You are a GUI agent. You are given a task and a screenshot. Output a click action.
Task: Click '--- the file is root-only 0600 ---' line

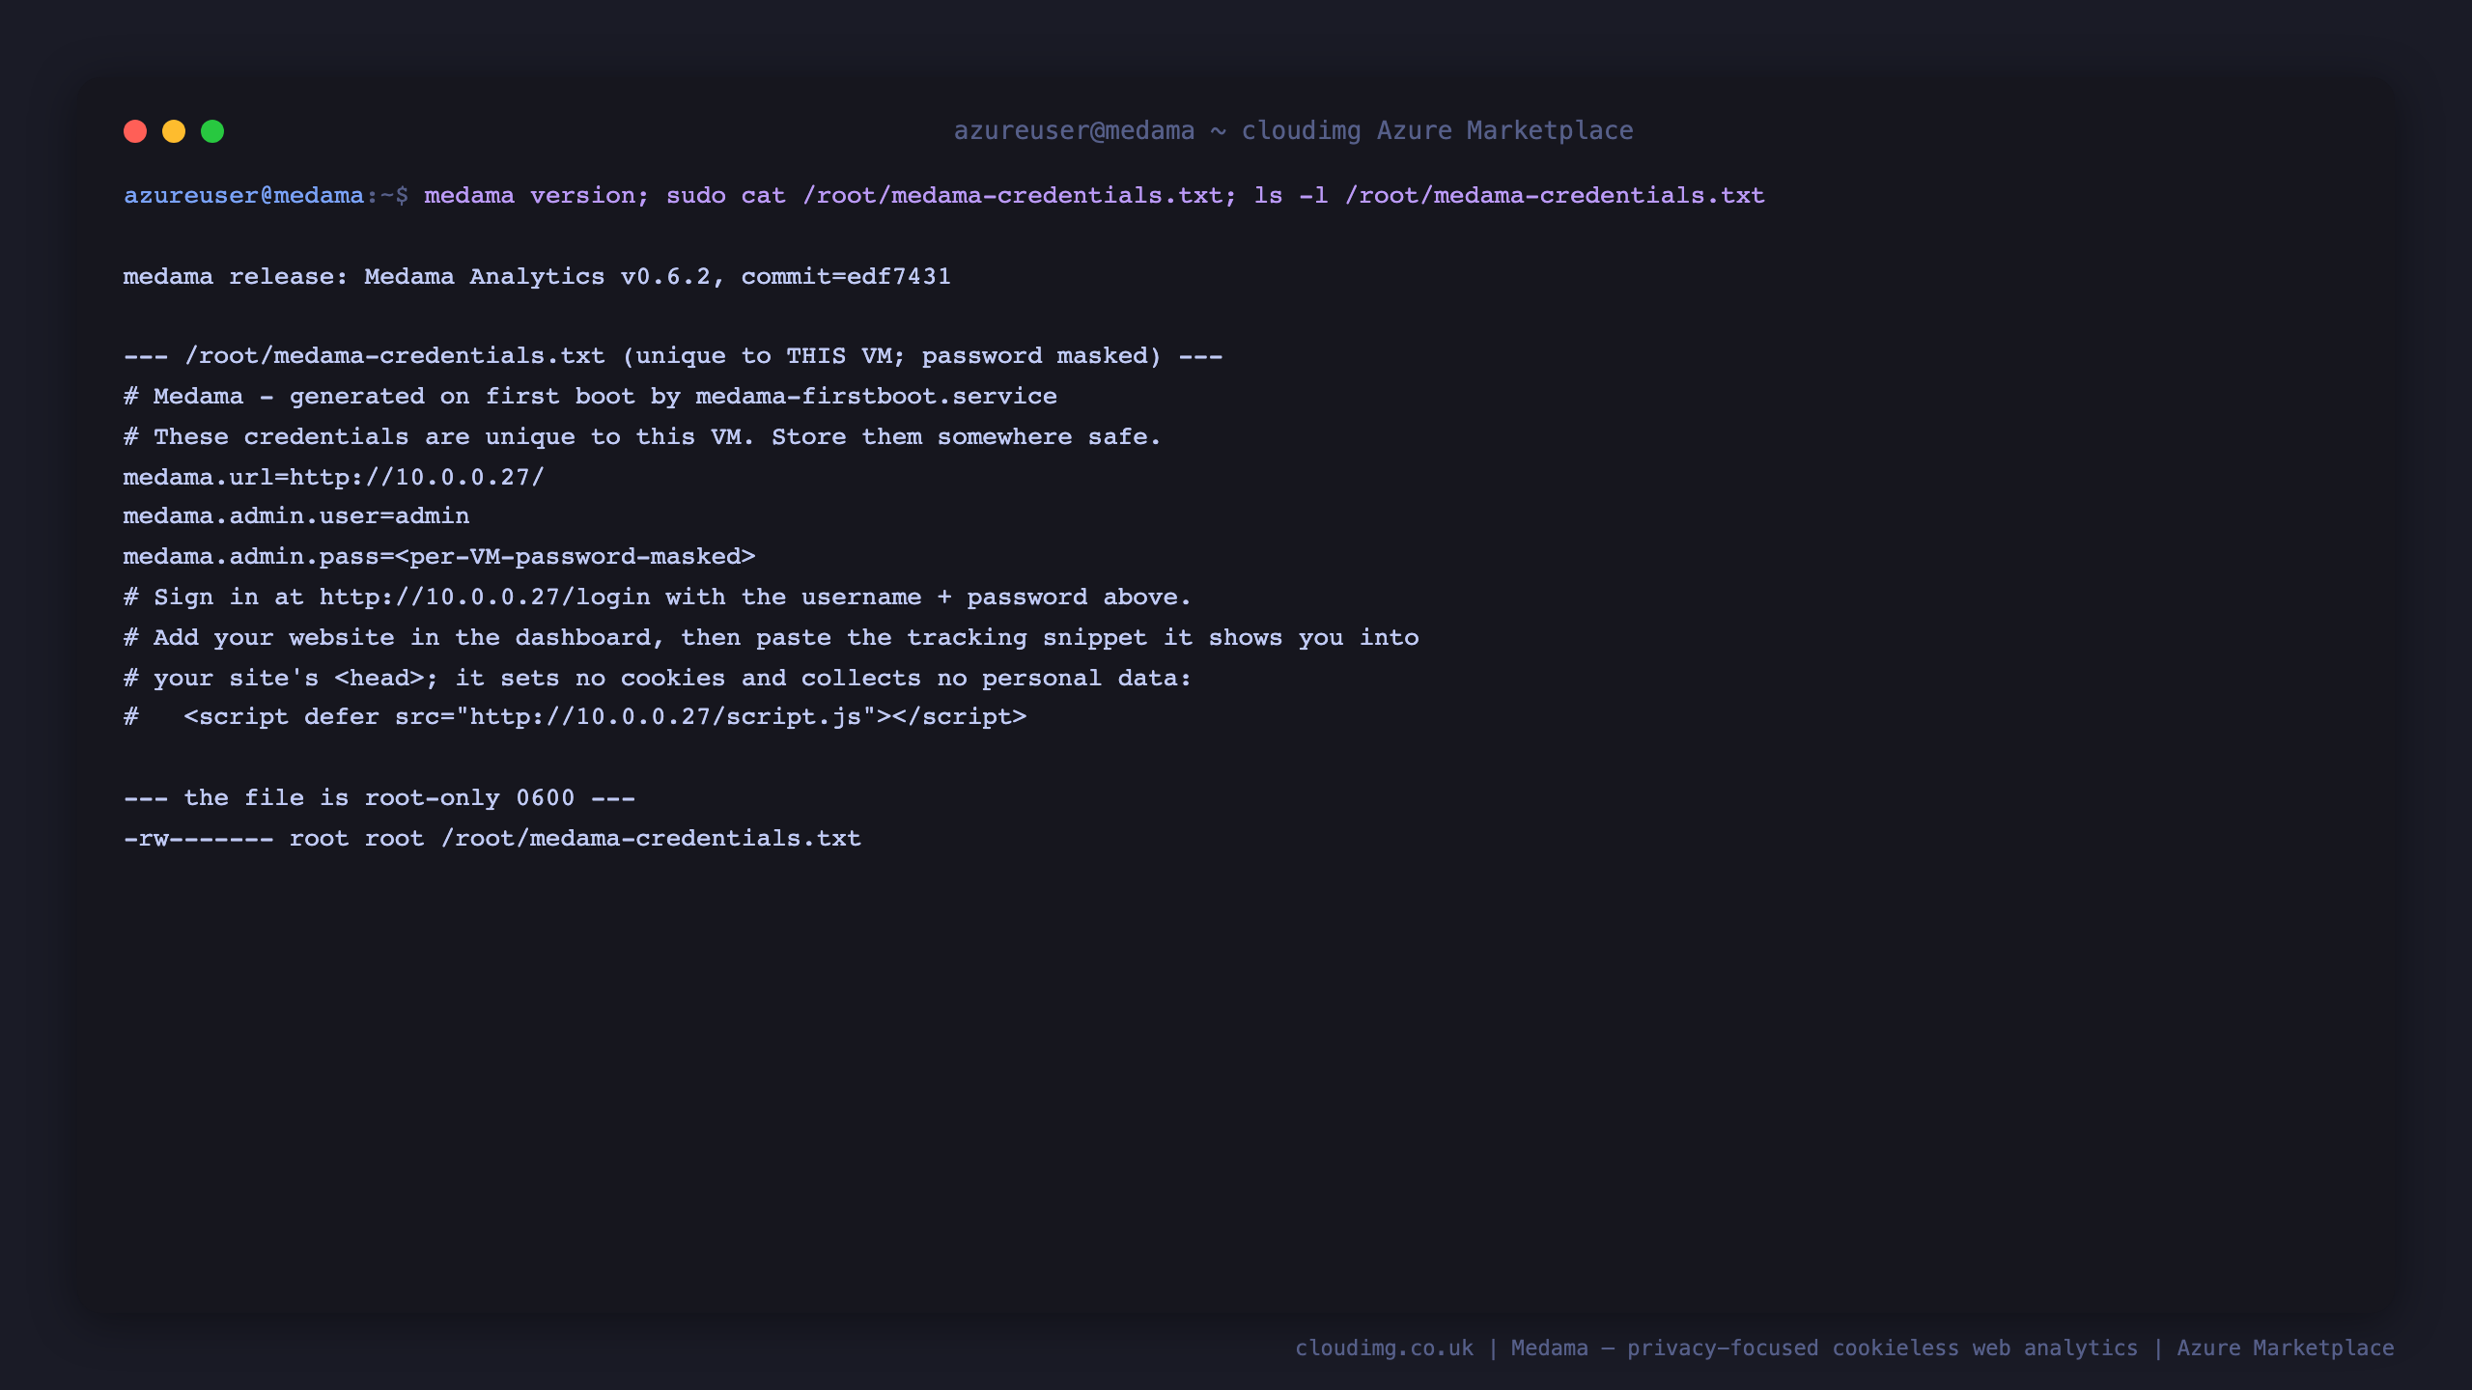(379, 798)
